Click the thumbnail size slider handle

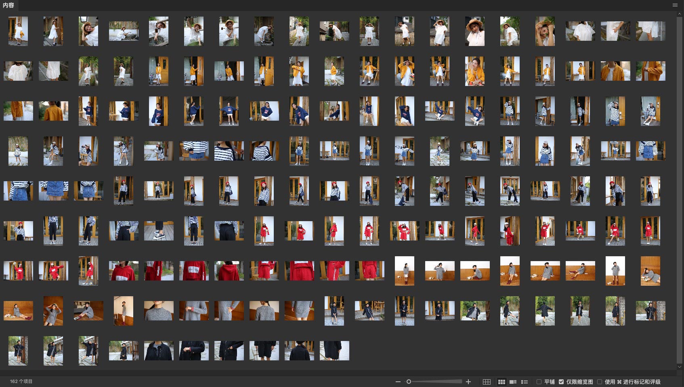[x=409, y=382]
